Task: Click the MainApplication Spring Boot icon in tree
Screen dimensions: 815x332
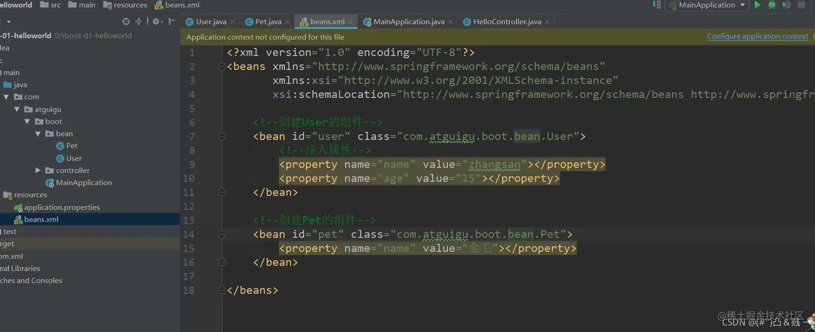Action: point(50,183)
